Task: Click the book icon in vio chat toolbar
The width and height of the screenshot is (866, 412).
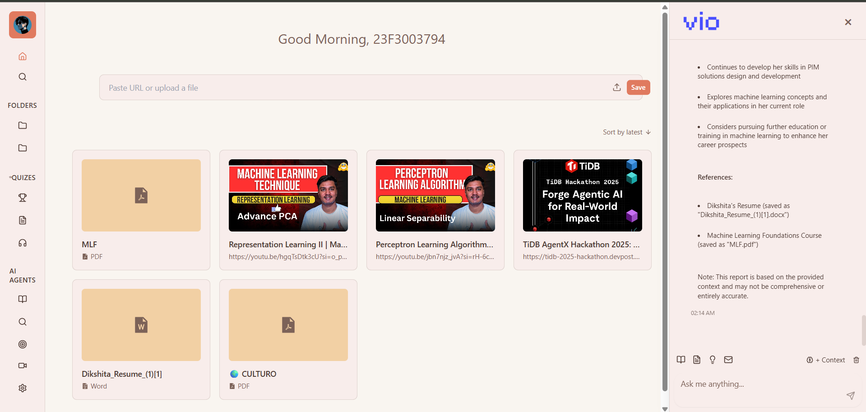Action: [x=681, y=360]
